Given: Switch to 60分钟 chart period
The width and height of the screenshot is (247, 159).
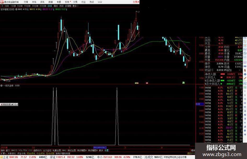Looking at the screenshot, I should (43, 6).
